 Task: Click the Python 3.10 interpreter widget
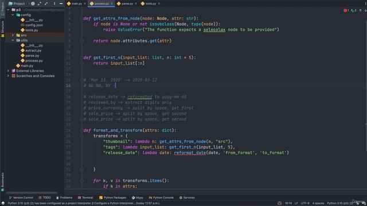coord(340,203)
